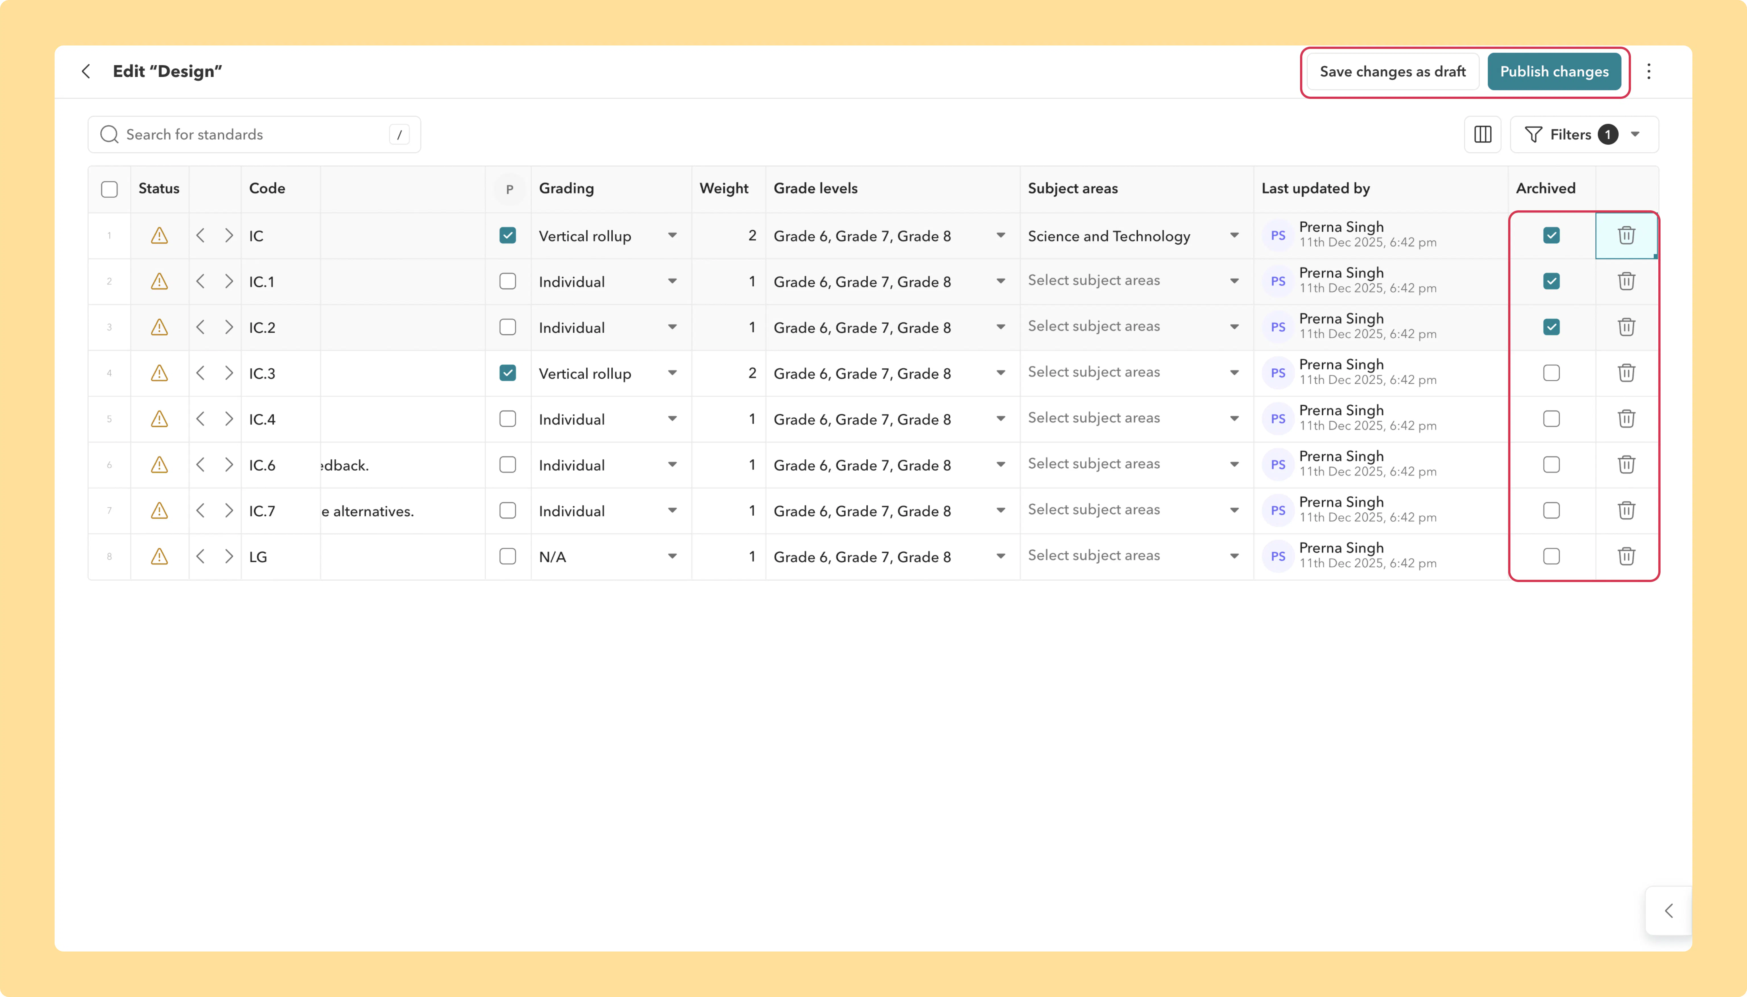Image resolution: width=1747 pixels, height=997 pixels.
Task: Indent the IC.4 row rightward
Action: click(x=229, y=419)
